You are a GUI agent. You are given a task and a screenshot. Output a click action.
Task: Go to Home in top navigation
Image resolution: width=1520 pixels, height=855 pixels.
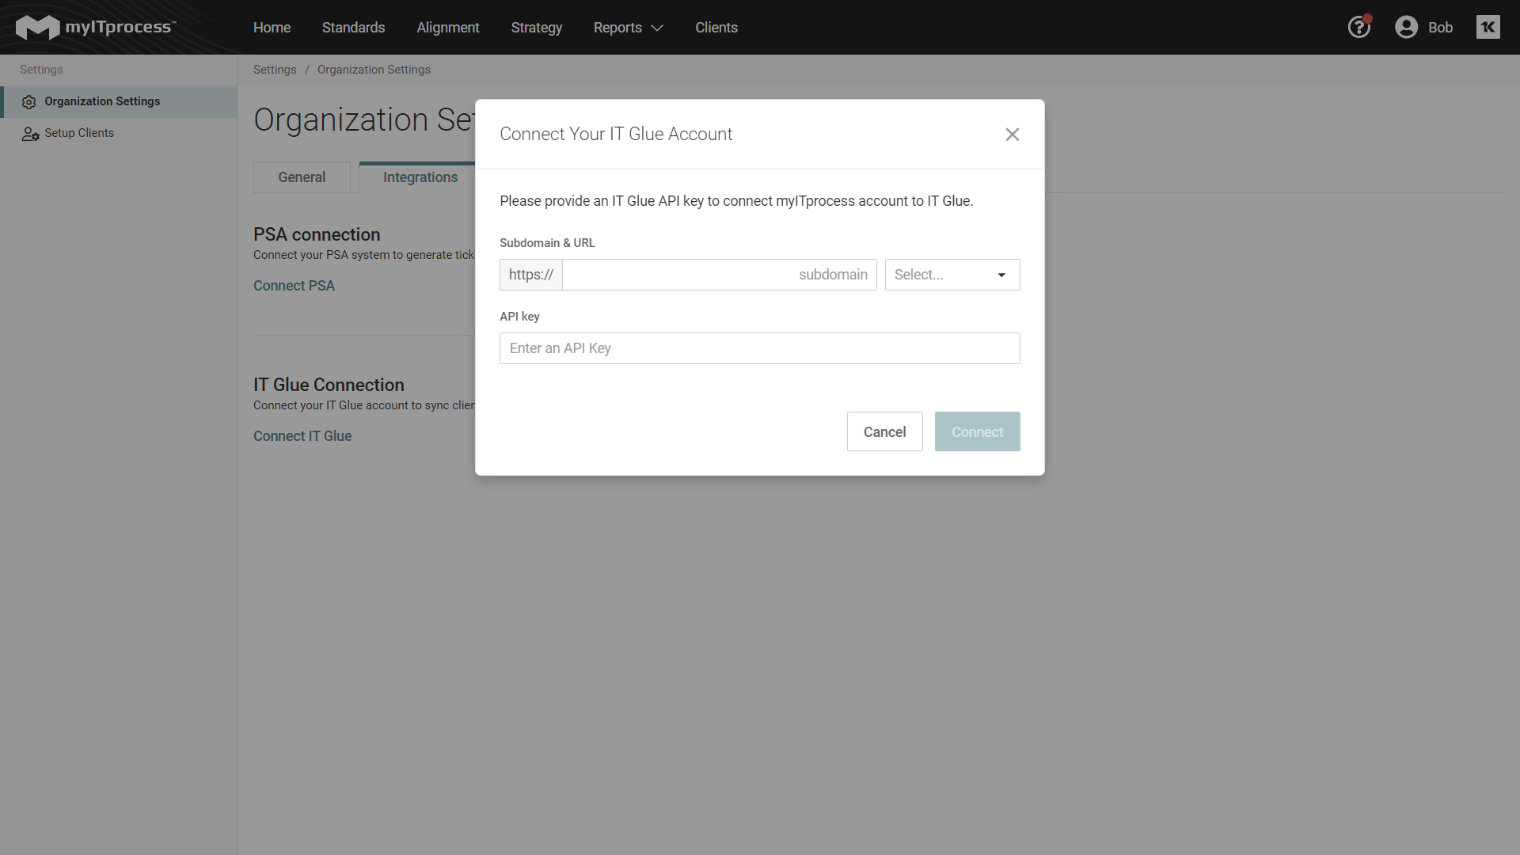pos(272,28)
